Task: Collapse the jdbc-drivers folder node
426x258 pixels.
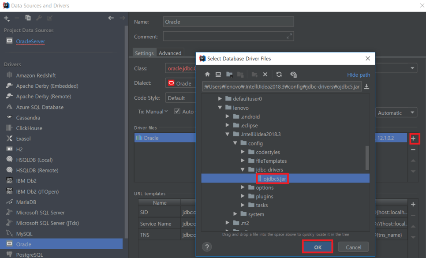Action: [243, 170]
